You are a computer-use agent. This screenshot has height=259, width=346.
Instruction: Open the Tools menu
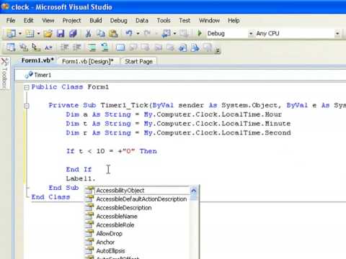[164, 21]
